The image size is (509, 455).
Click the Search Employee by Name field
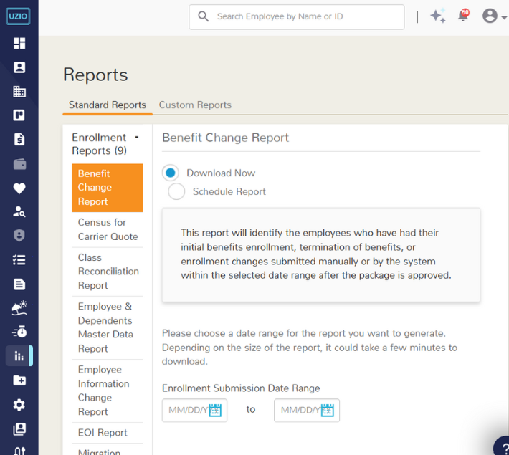[297, 17]
